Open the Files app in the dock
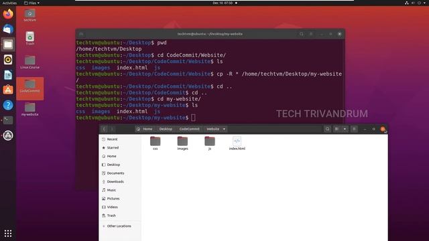The width and height of the screenshot is (429, 241). pos(8,44)
